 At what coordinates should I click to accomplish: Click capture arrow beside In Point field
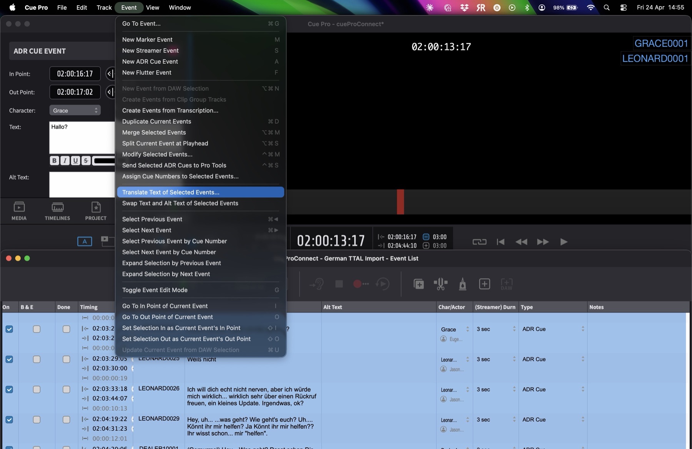point(110,74)
